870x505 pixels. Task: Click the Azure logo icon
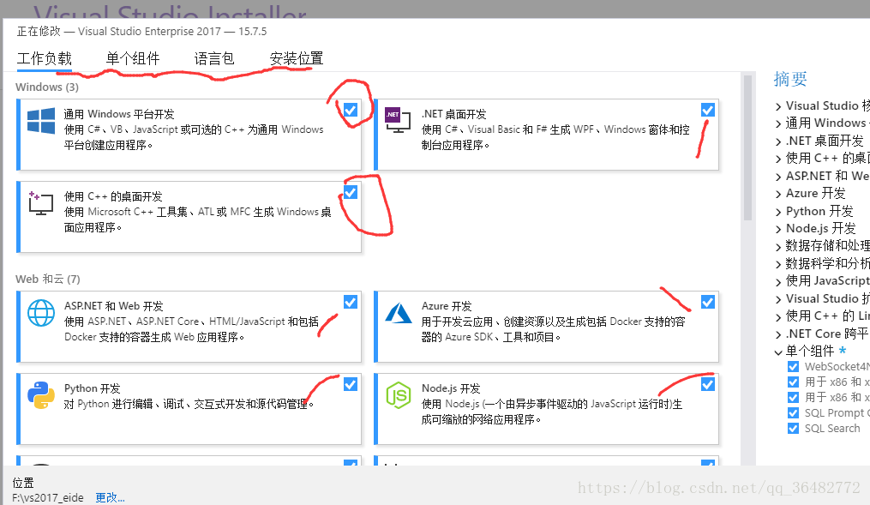point(399,313)
